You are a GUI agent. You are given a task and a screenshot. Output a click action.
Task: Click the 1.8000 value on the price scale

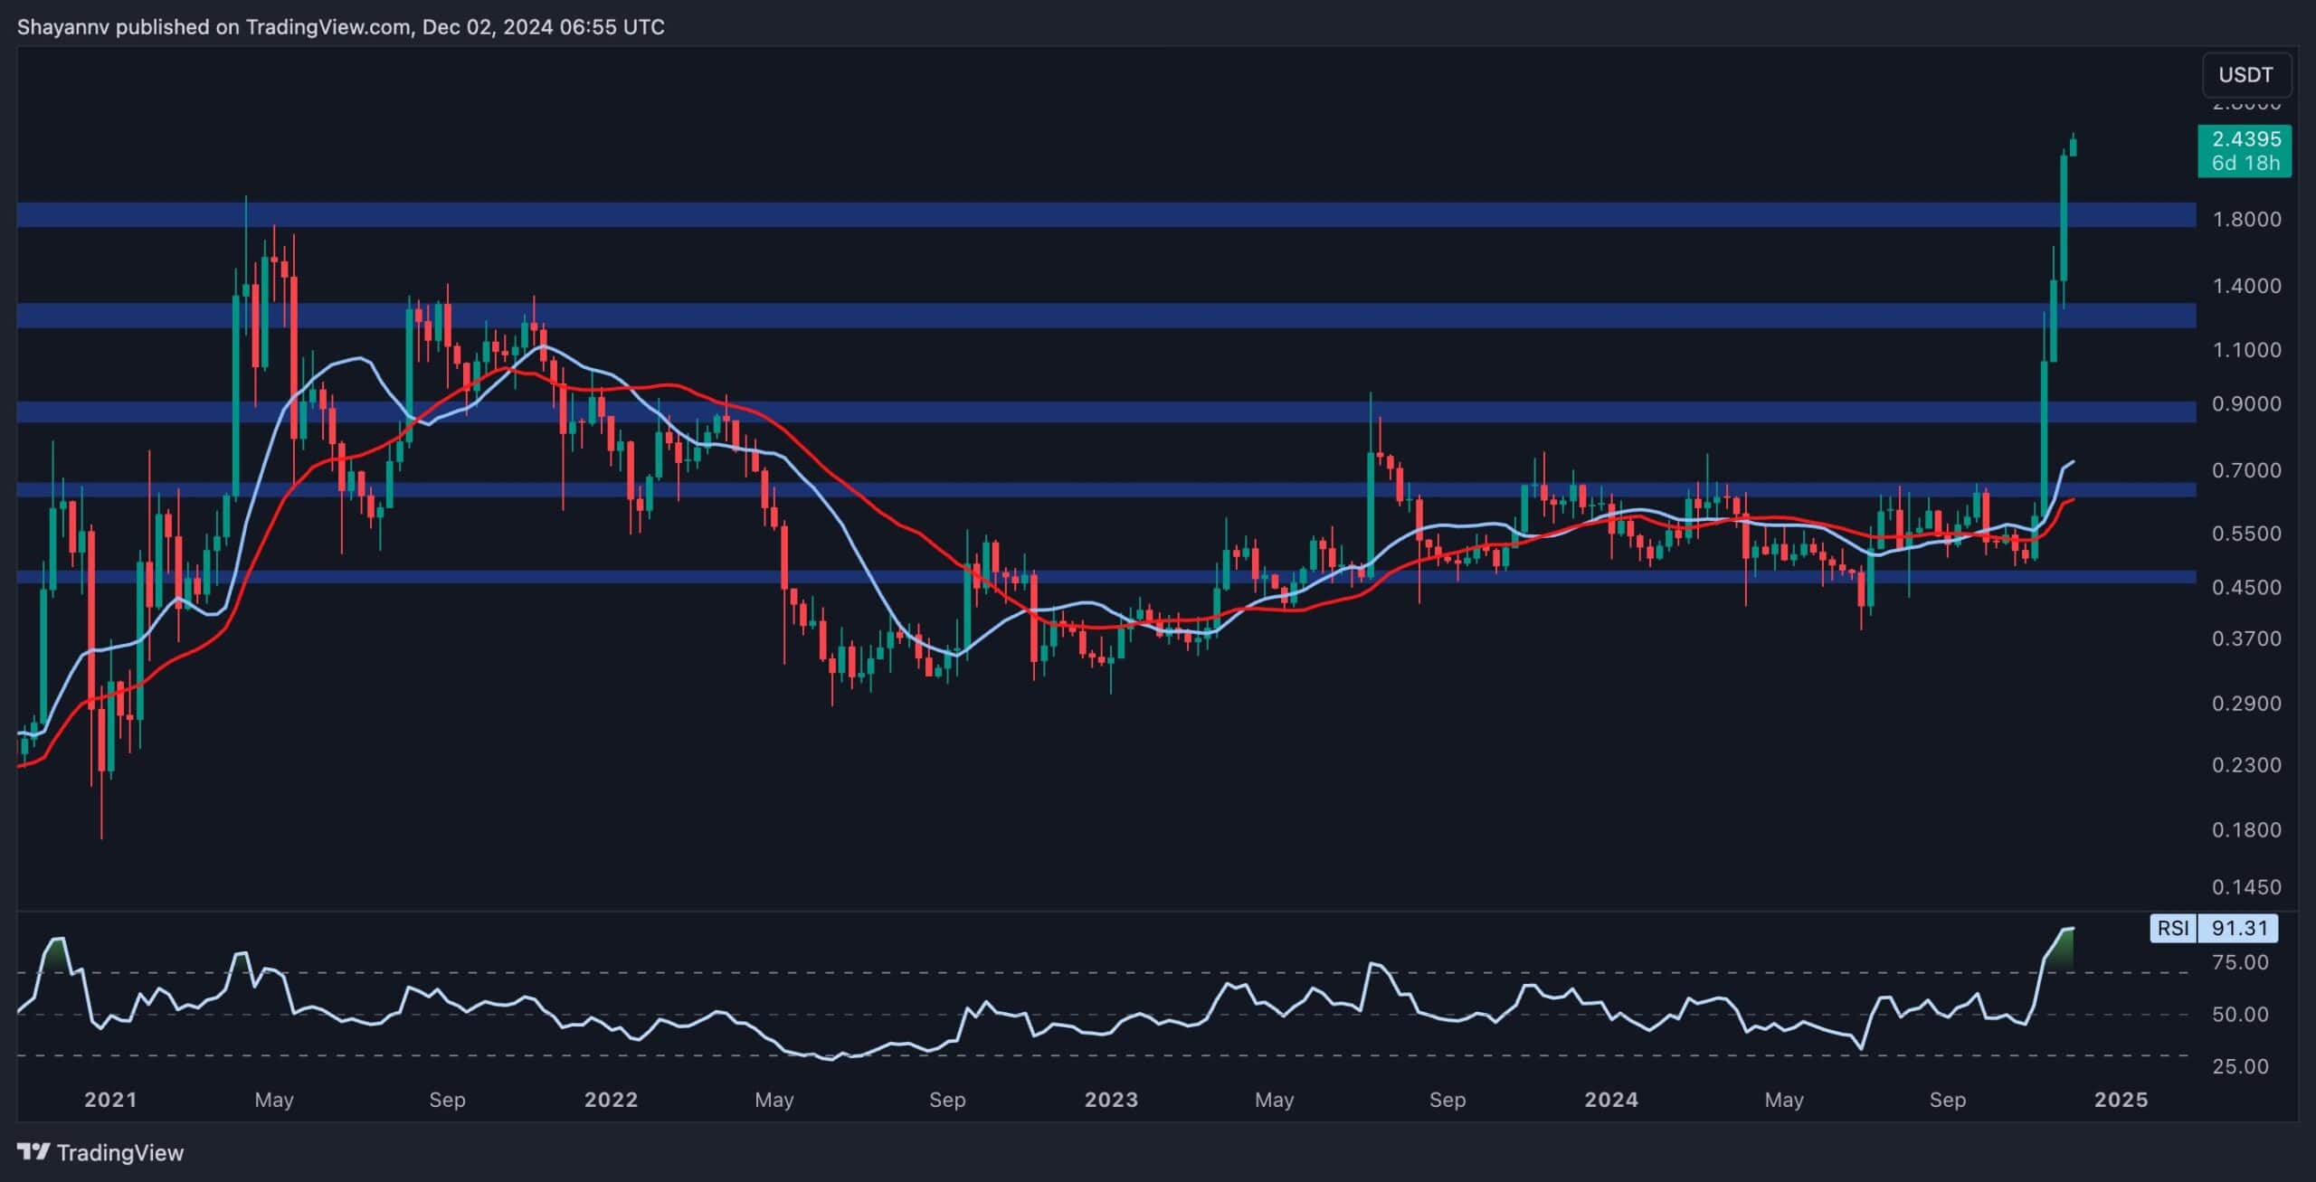(x=2248, y=217)
